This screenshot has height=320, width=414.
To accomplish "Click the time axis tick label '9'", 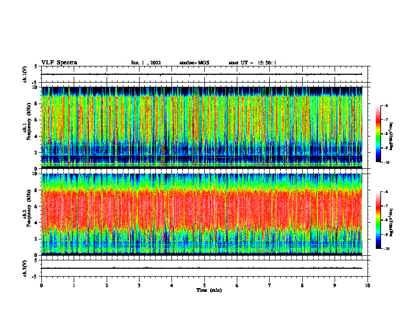I will [335, 285].
